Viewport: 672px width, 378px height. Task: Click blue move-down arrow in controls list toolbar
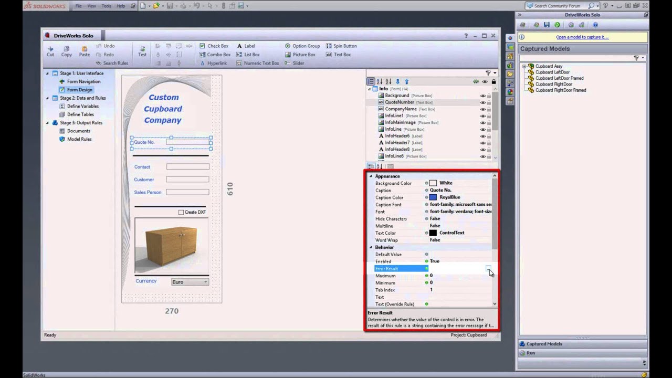click(x=397, y=81)
